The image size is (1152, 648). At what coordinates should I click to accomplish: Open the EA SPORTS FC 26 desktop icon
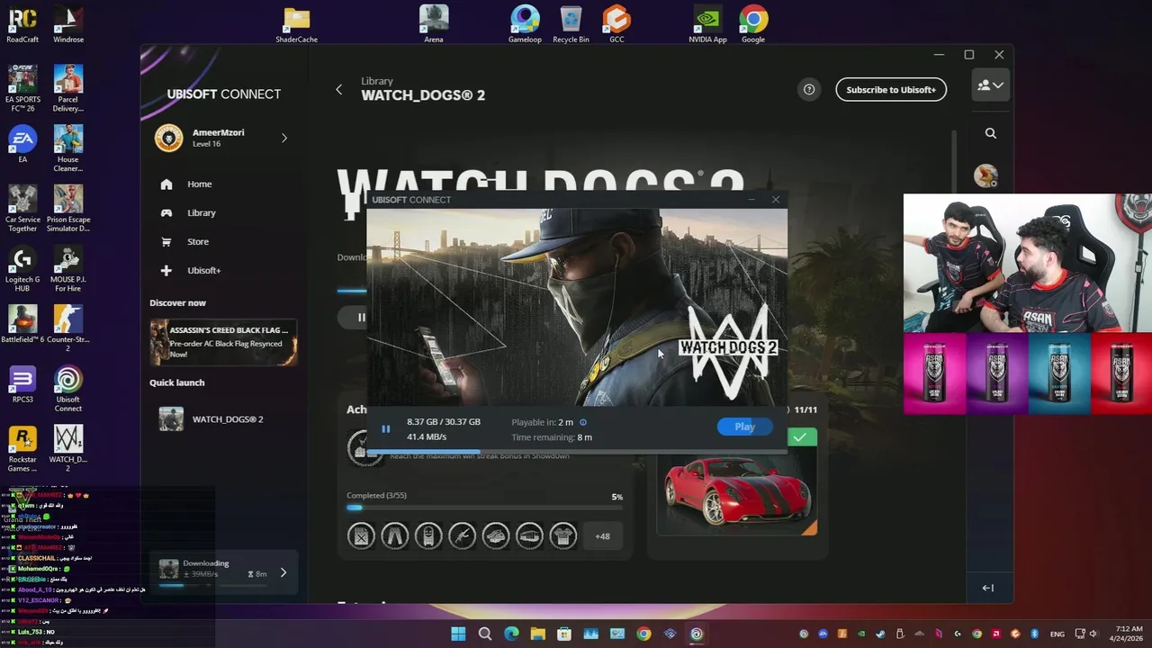click(22, 88)
